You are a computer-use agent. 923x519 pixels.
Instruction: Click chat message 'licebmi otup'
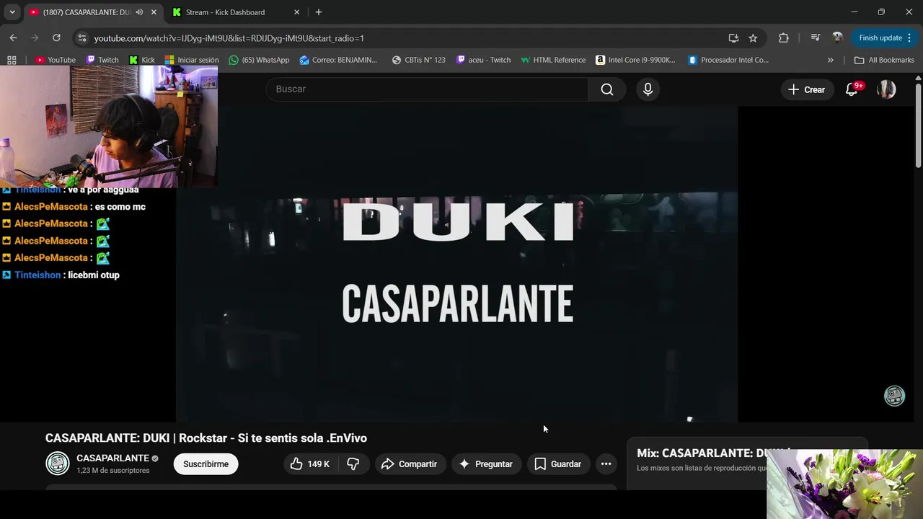(94, 275)
